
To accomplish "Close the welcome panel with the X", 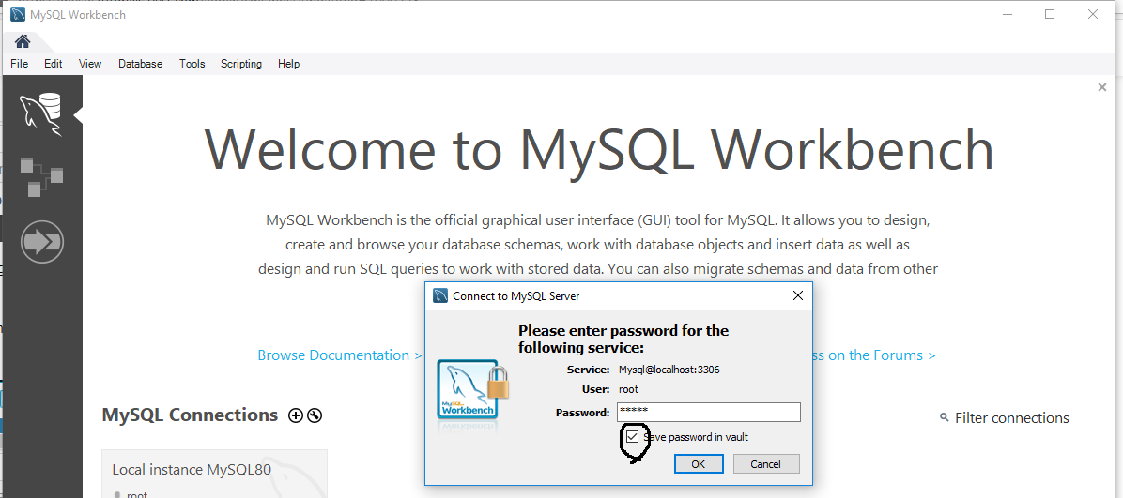I will pos(1102,87).
